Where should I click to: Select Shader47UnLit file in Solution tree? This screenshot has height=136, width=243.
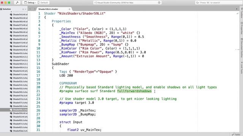[19, 60]
